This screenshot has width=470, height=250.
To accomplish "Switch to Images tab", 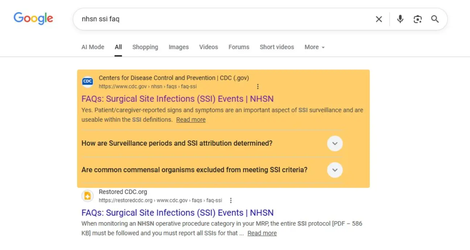I will pos(178,47).
